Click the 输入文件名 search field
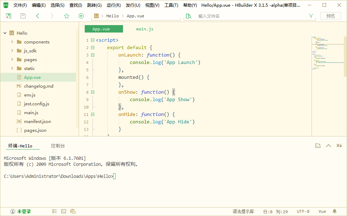 [x=227, y=16]
